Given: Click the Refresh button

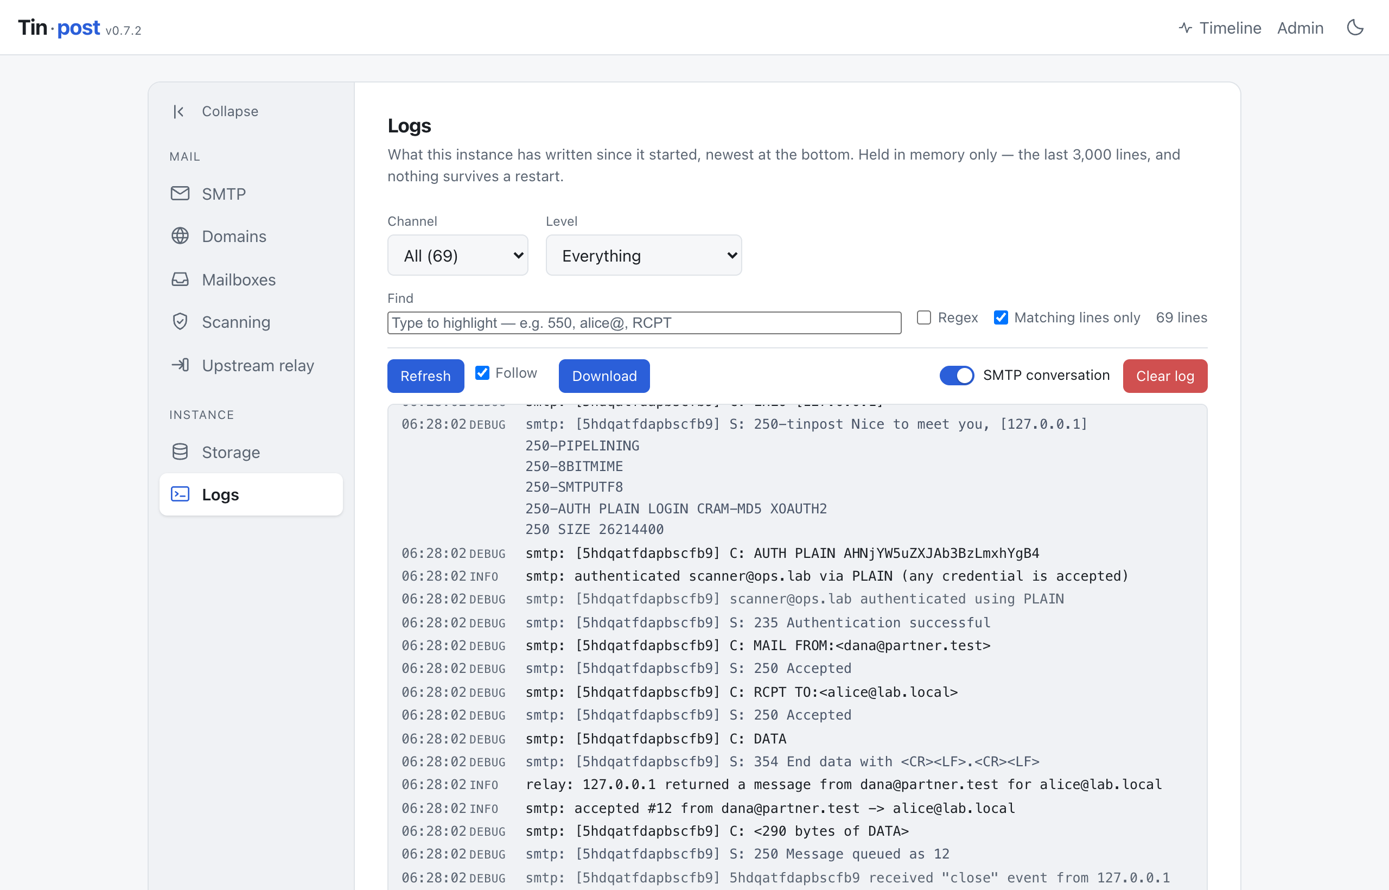Looking at the screenshot, I should (x=425, y=376).
